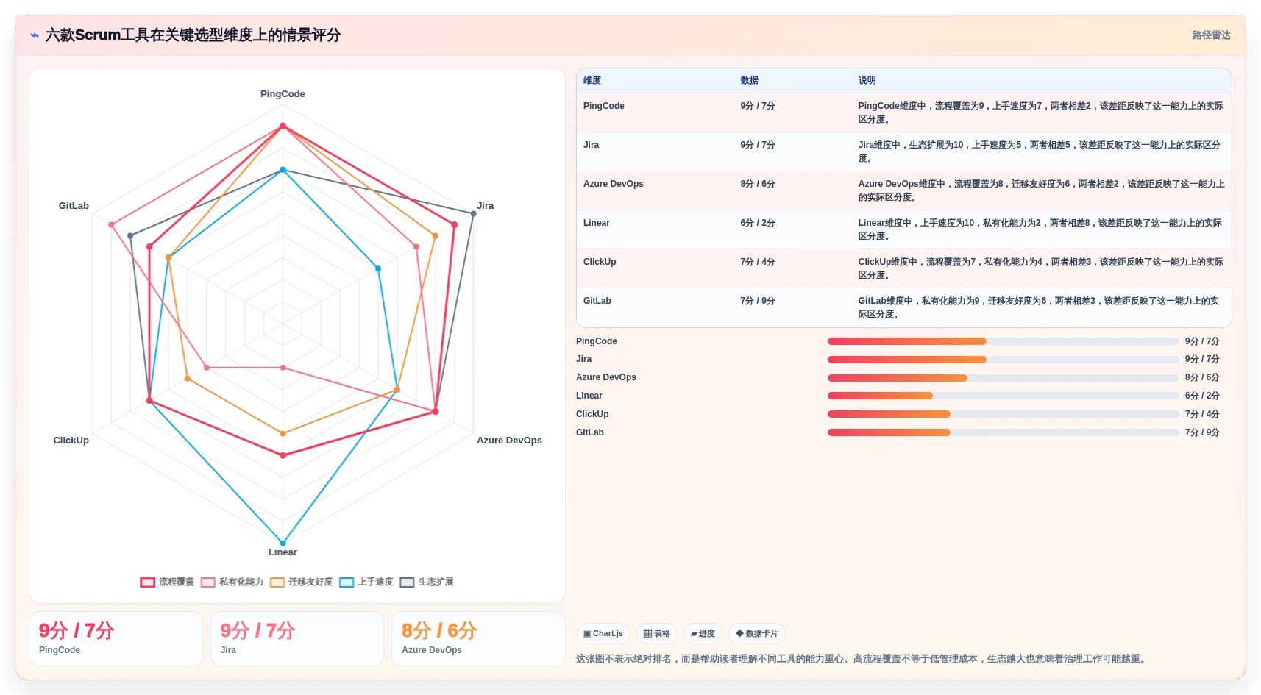The width and height of the screenshot is (1261, 695).
Task: Open the PingCode 9分 / 7分 data card
Action: [x=116, y=639]
